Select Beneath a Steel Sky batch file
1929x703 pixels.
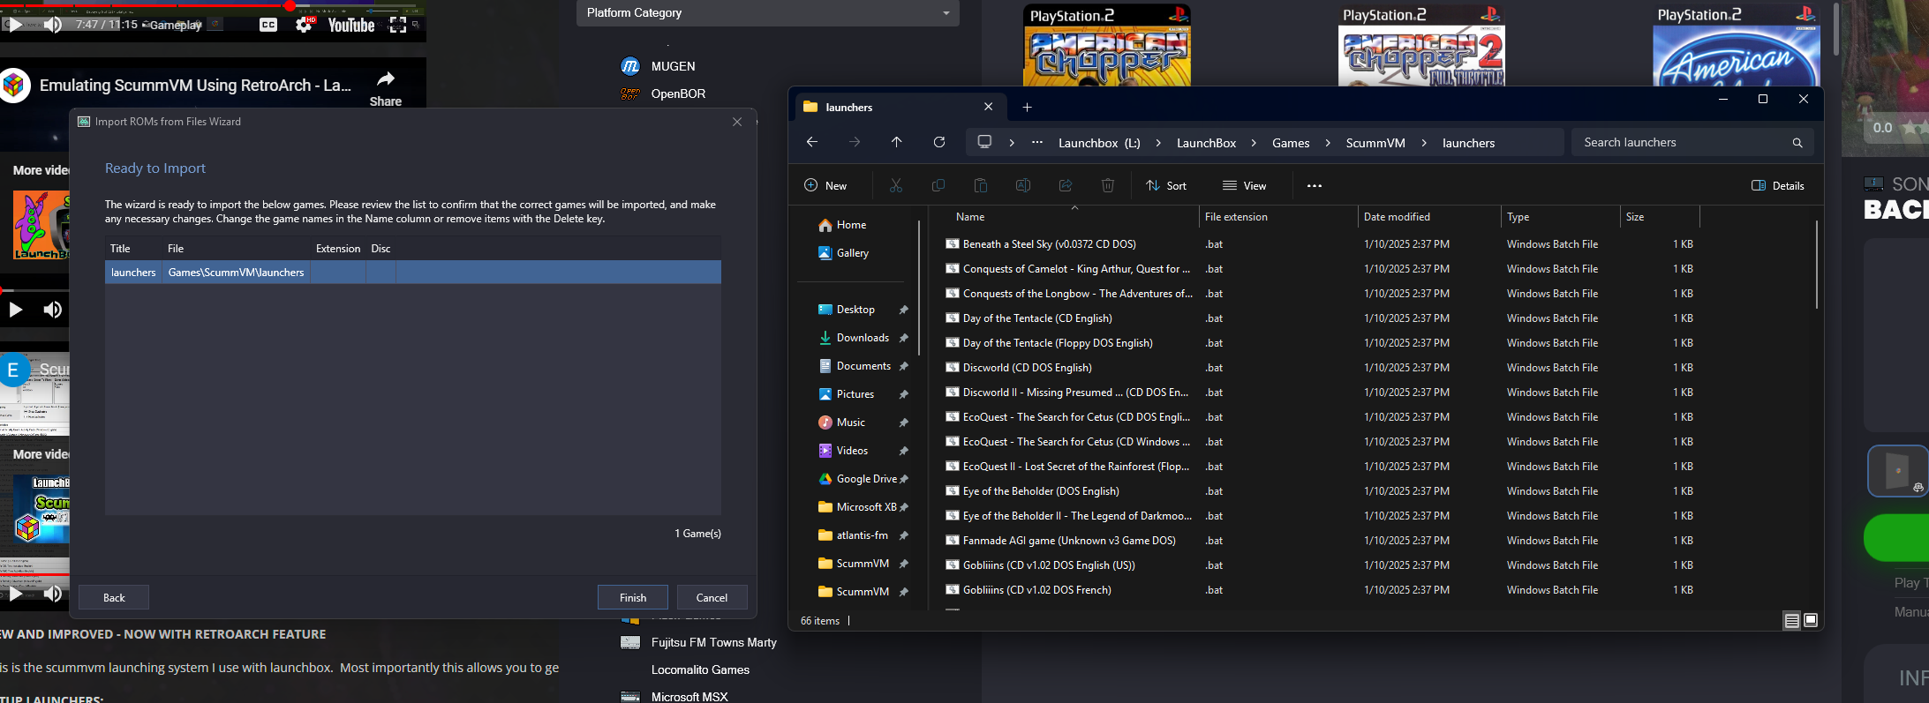tap(1049, 244)
